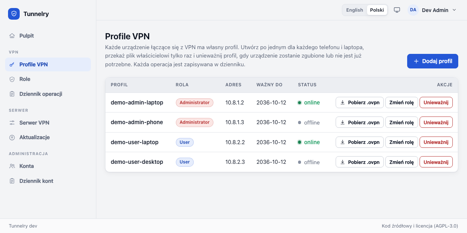Click download icon in demo-user-desktop row
This screenshot has height=233, width=467.
pos(343,162)
